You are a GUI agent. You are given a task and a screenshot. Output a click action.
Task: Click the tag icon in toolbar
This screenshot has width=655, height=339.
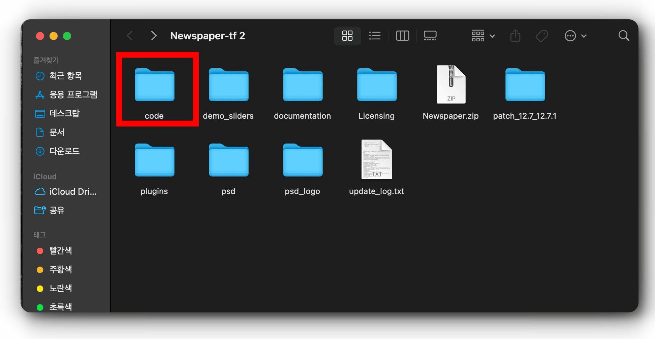pos(542,36)
